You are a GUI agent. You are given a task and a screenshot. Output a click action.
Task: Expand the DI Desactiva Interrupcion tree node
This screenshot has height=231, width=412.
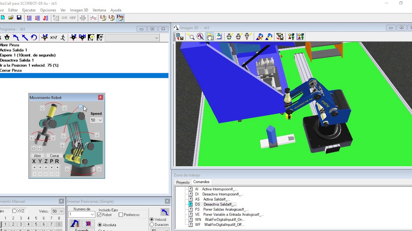pos(191,194)
